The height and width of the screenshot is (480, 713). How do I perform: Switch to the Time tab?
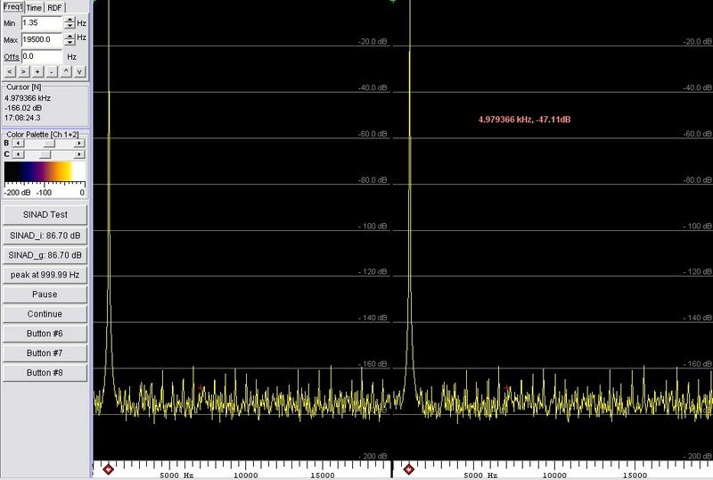[34, 7]
